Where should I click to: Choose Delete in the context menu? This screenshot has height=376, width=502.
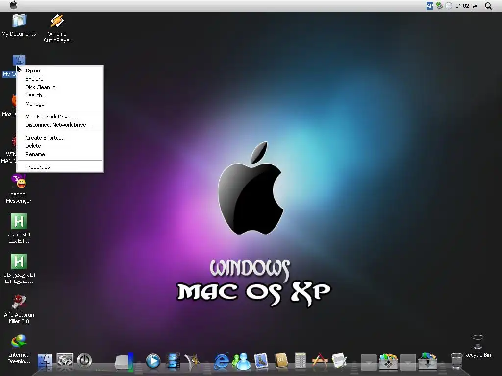60,146
